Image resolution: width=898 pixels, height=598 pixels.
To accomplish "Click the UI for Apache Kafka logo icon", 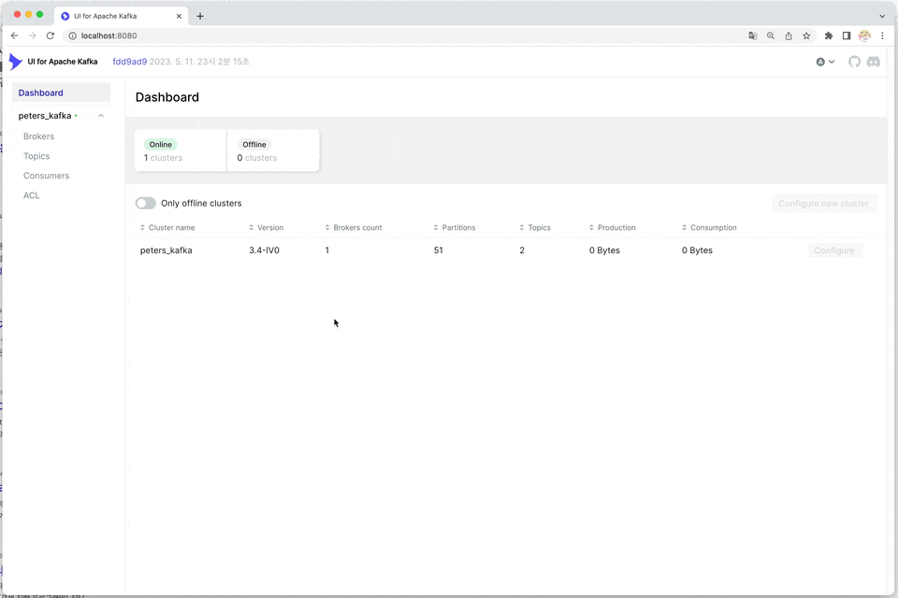I will tap(16, 62).
